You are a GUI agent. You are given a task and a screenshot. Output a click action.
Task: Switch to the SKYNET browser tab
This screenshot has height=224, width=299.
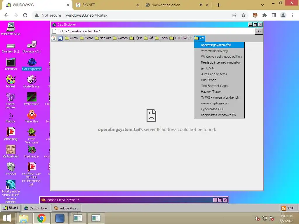coord(107,5)
